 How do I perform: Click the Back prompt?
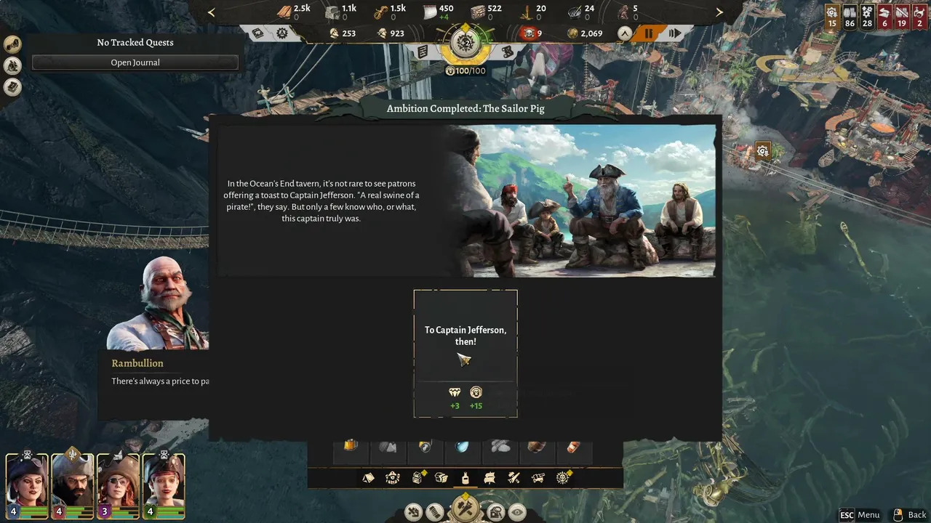[909, 514]
